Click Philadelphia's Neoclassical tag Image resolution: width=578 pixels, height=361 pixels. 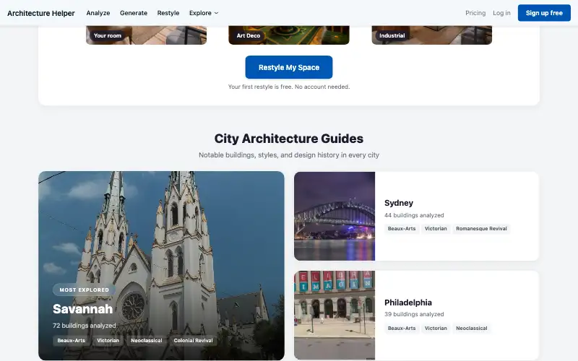click(472, 329)
